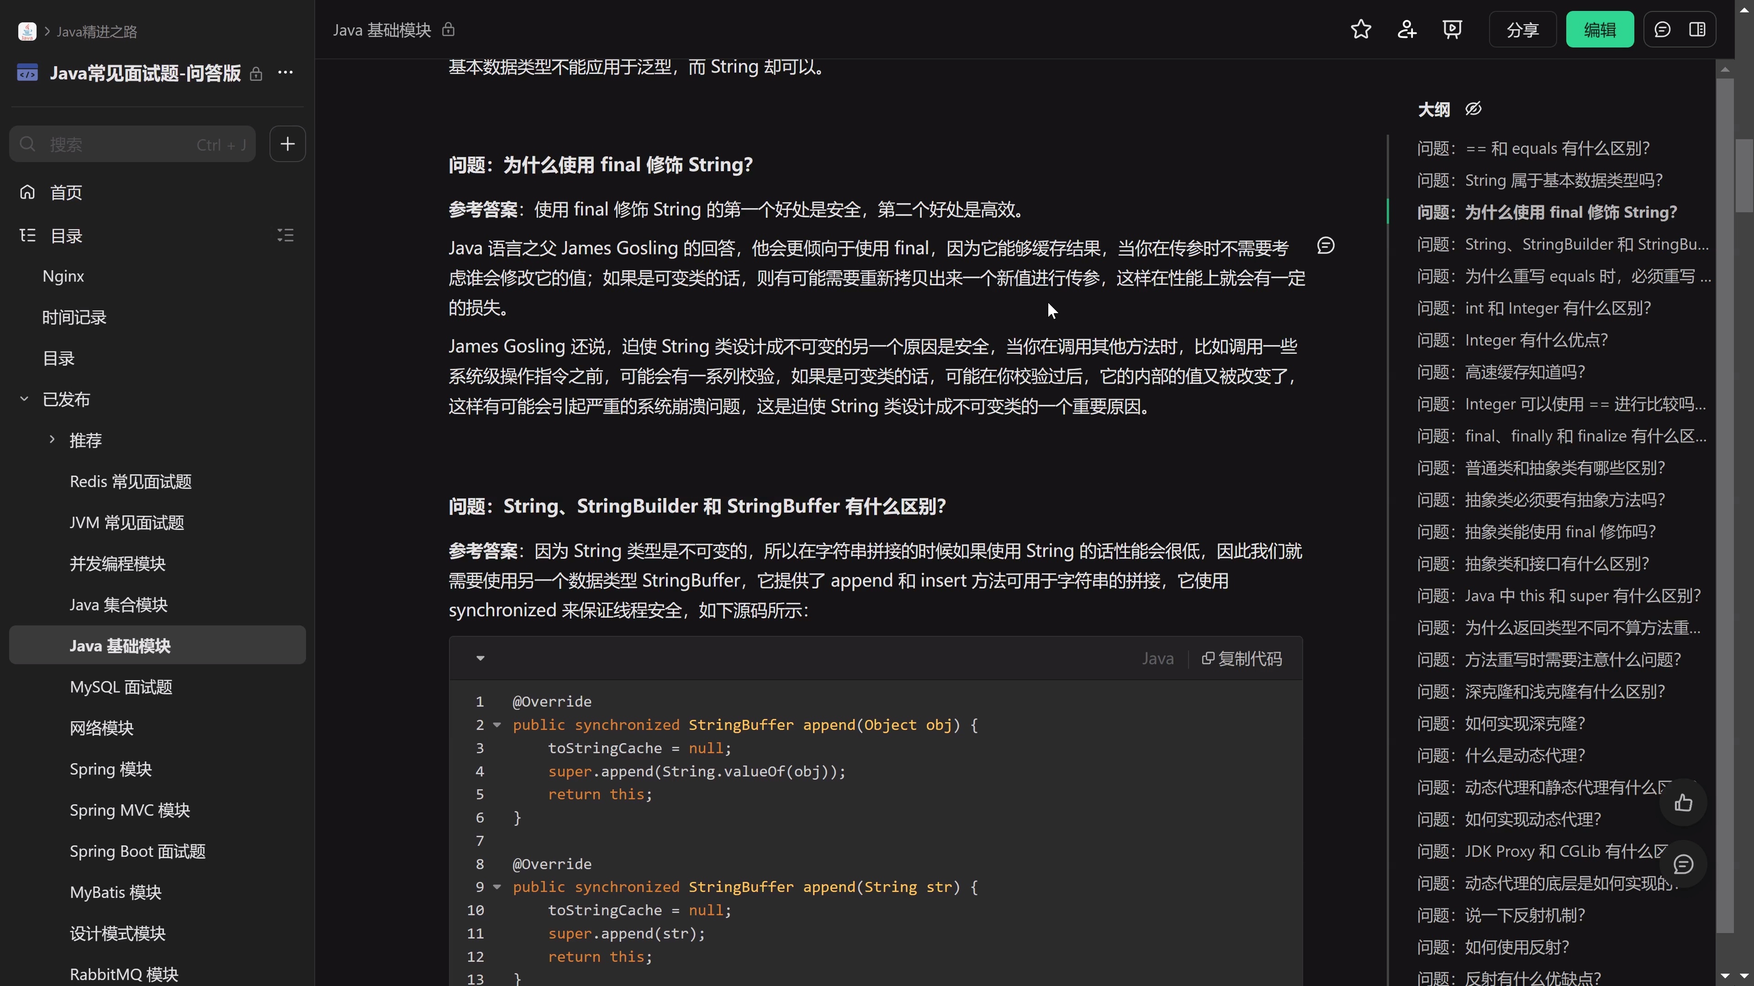Open comments with the top-right chat icon
Image resolution: width=1754 pixels, height=986 pixels.
[x=1664, y=29]
